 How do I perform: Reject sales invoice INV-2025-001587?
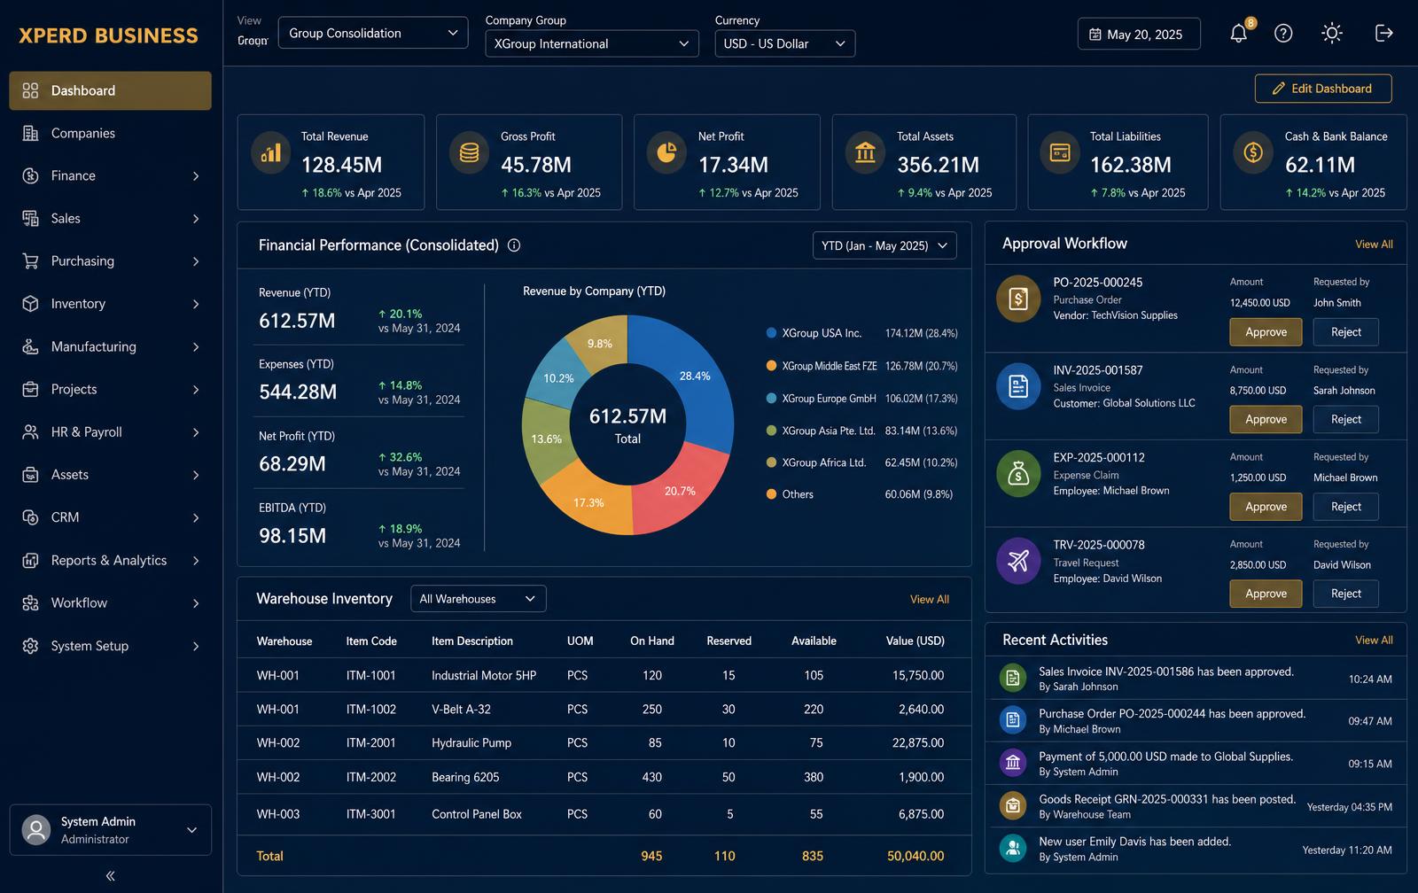click(1345, 419)
